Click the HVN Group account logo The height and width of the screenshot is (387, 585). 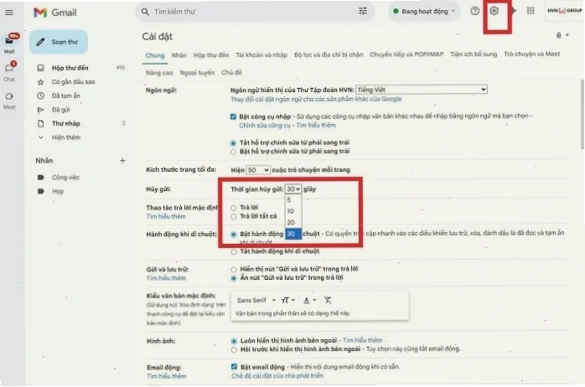tap(565, 10)
